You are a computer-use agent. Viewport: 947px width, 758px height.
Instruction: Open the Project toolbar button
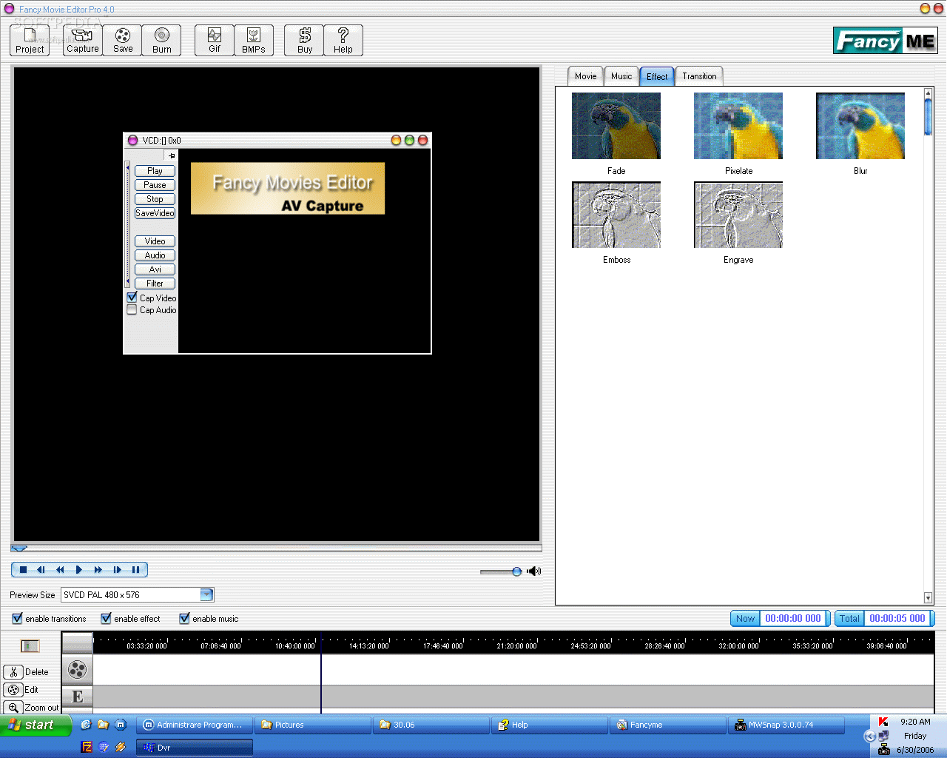(x=30, y=41)
